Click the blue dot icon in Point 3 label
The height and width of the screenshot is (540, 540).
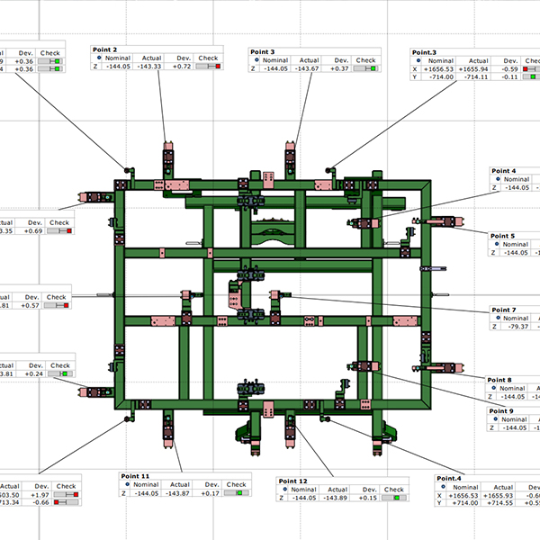point(256,59)
